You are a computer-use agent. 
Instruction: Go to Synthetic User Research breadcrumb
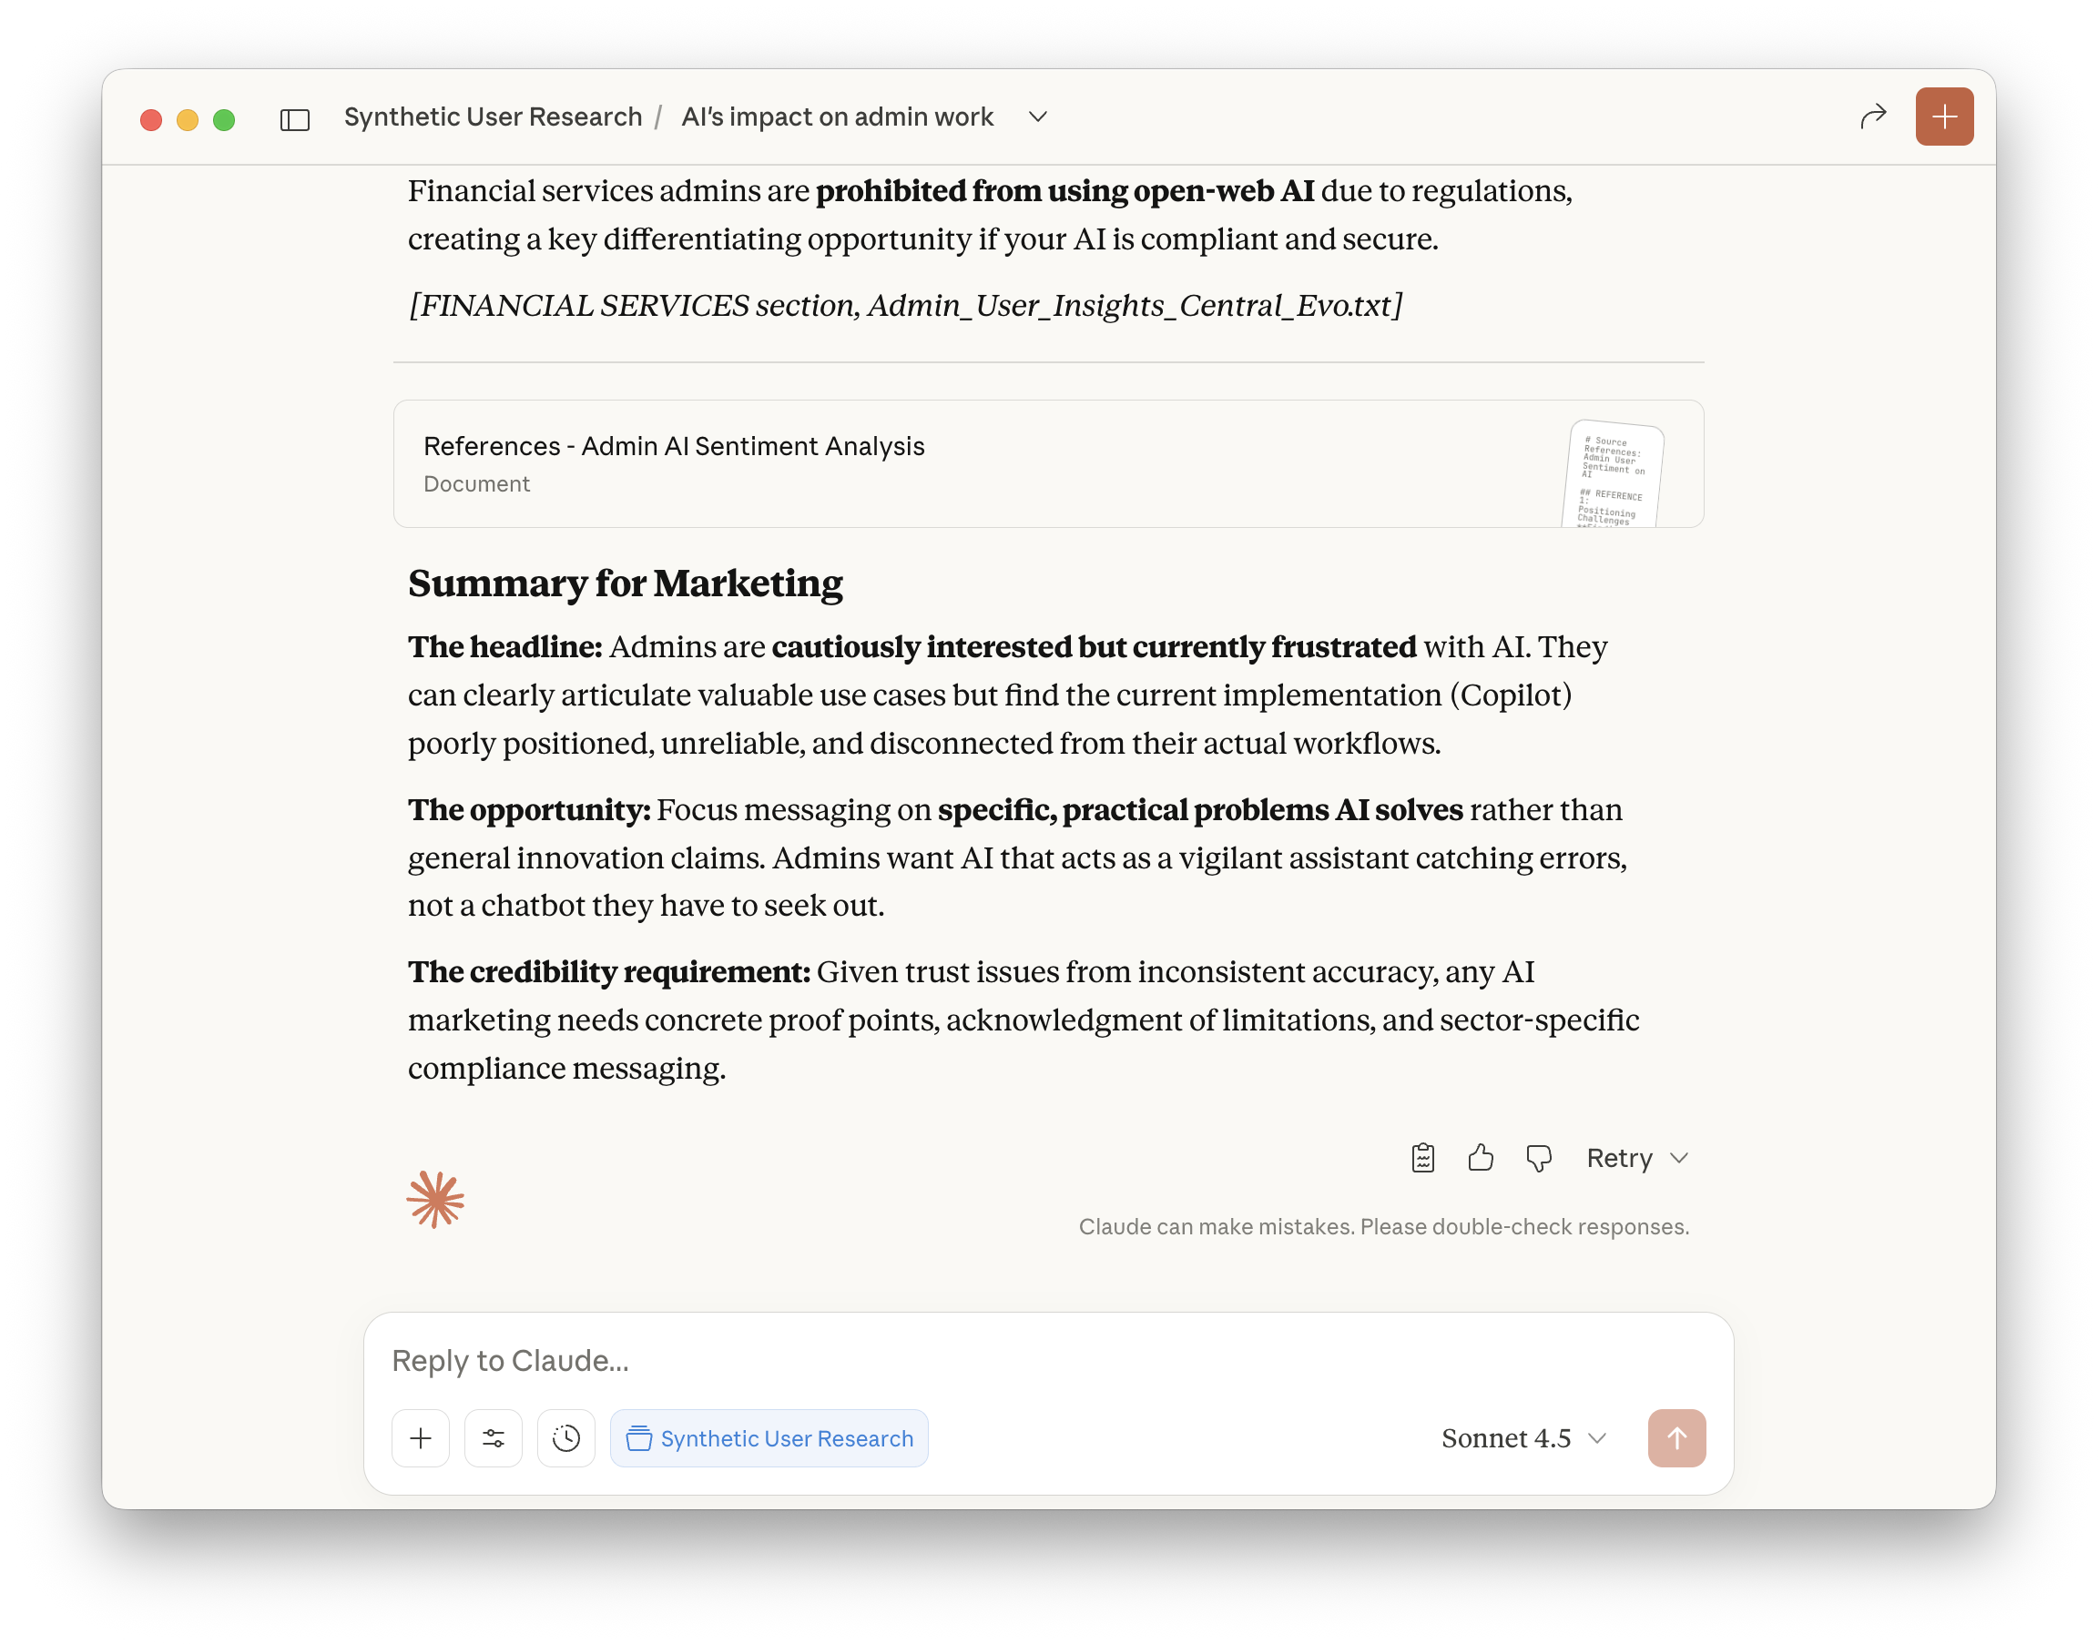point(492,116)
